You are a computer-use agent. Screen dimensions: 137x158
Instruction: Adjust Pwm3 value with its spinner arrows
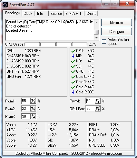(33, 116)
